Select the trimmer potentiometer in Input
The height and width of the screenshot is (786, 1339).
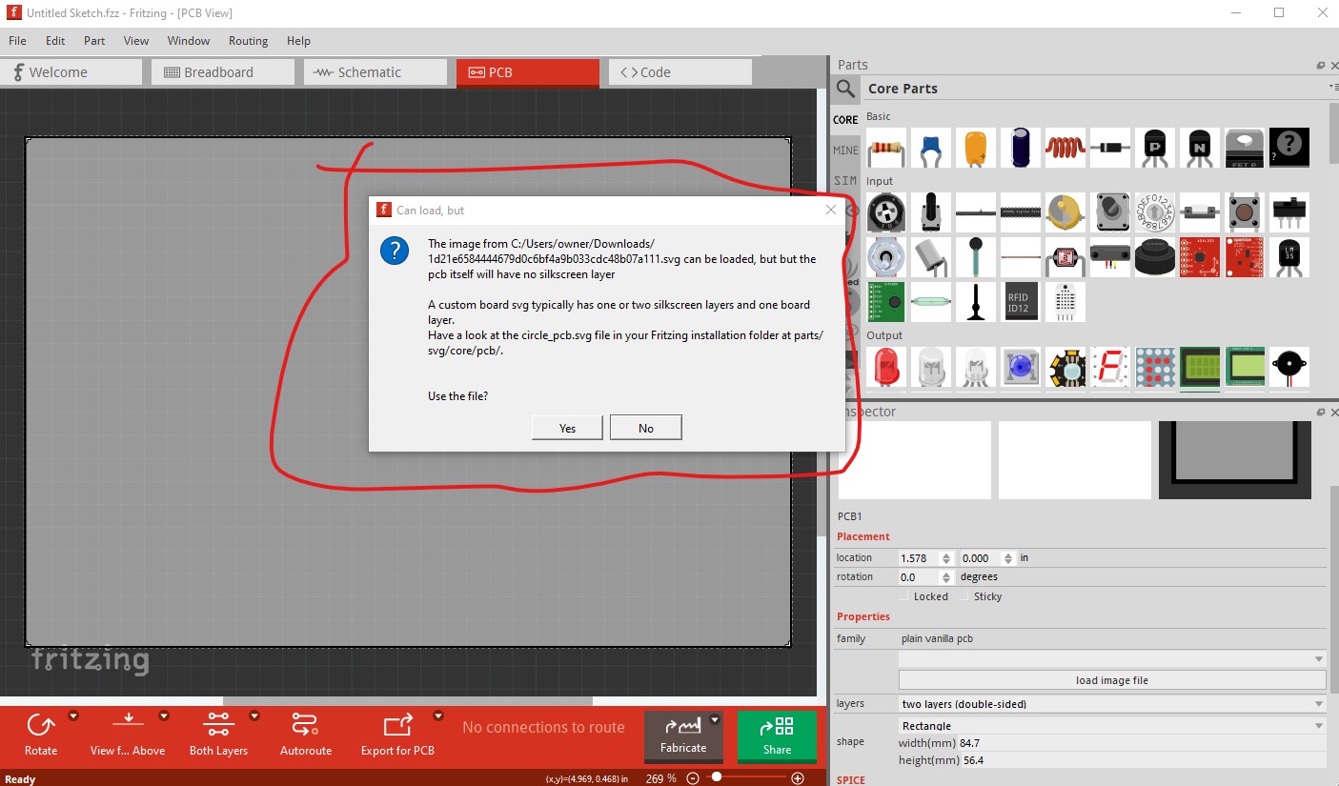pos(886,212)
